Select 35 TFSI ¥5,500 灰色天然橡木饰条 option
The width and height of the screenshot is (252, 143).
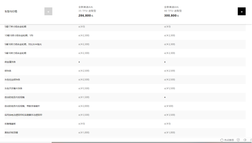[x=84, y=88]
